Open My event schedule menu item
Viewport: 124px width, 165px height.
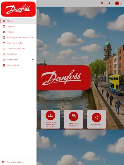pyautogui.click(x=18, y=43)
